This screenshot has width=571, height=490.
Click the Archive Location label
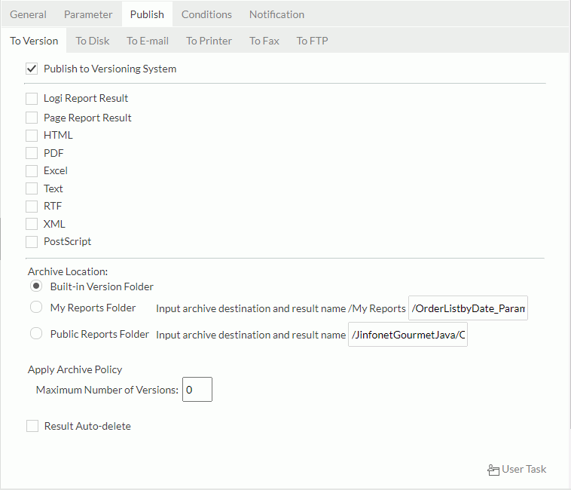(68, 271)
